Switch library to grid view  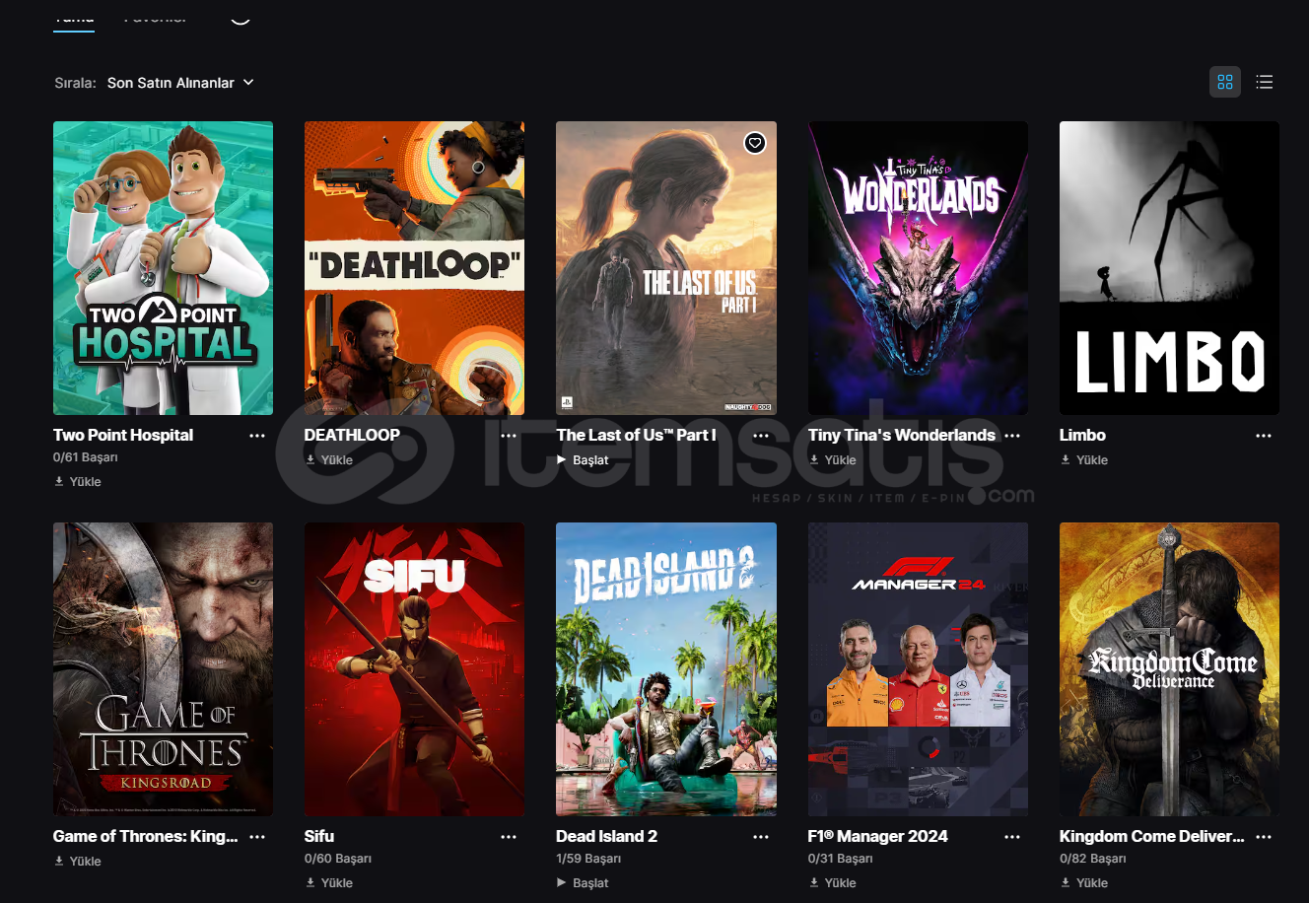(x=1225, y=82)
